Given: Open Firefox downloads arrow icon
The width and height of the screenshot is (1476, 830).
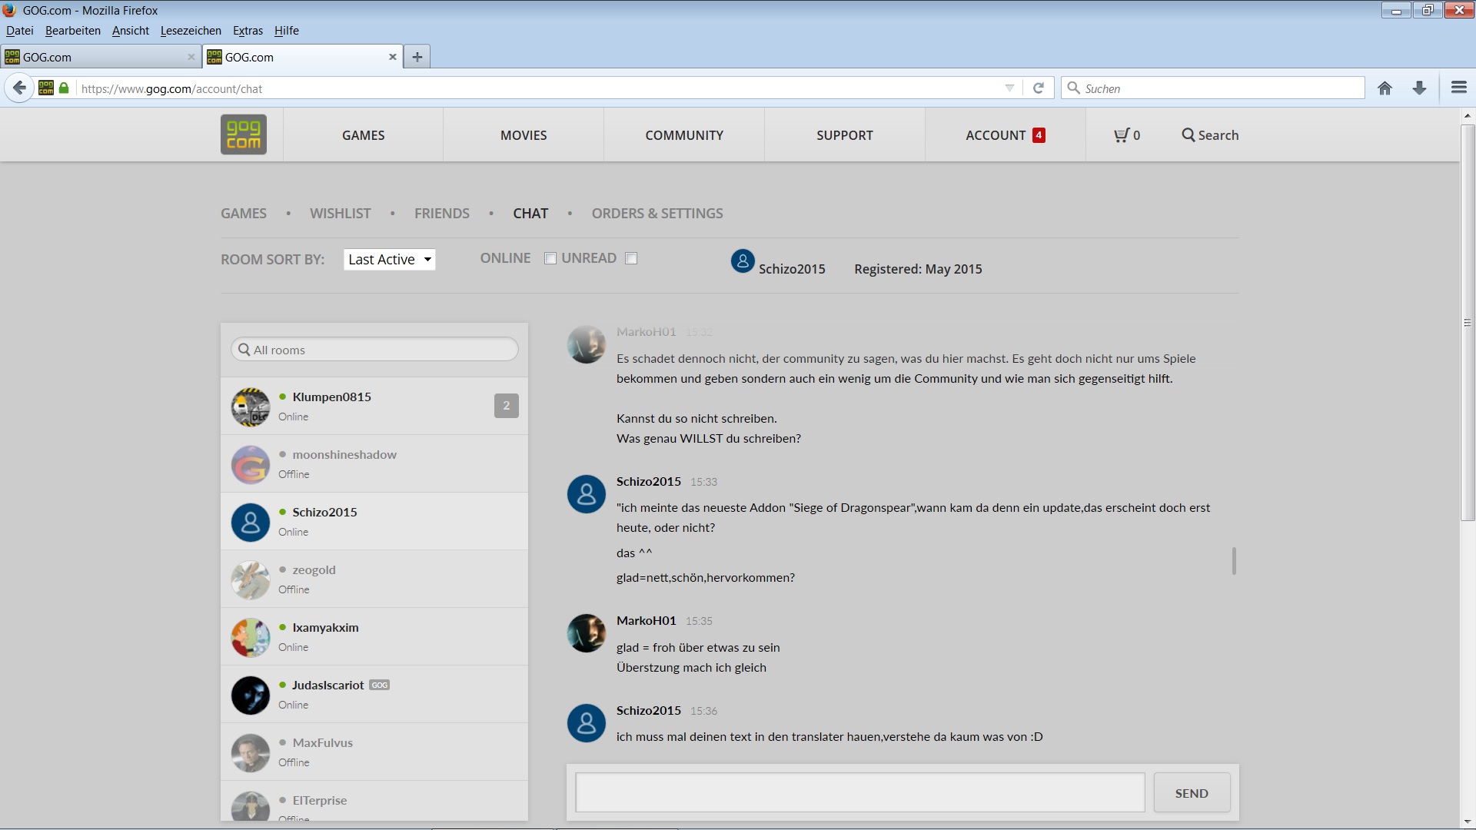Looking at the screenshot, I should pos(1419,88).
